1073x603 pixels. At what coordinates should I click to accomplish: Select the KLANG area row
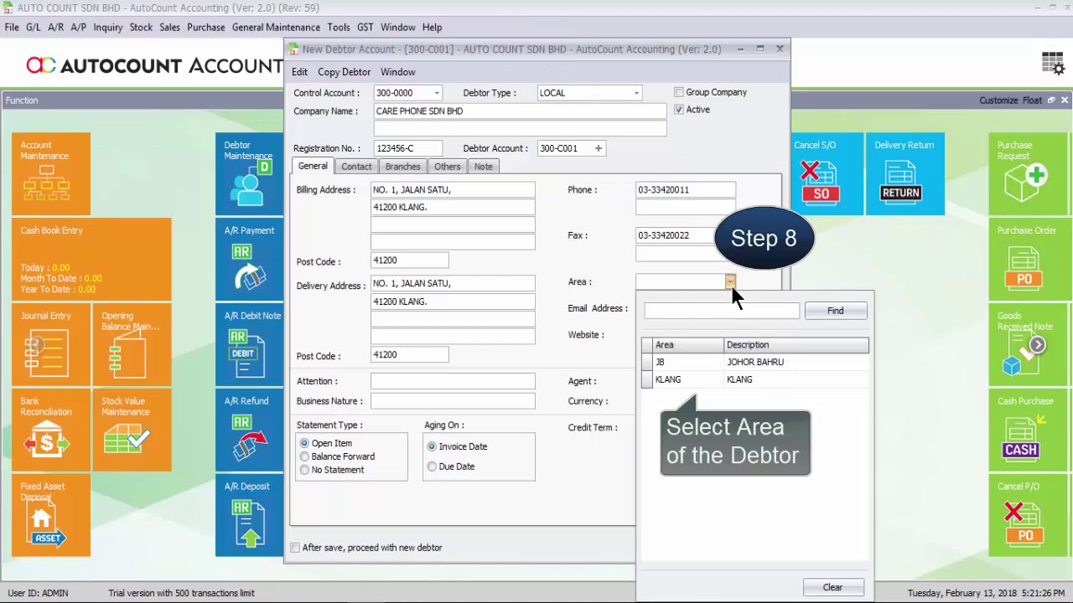pyautogui.click(x=755, y=379)
